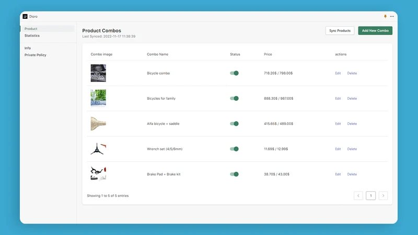Click the Add New Combo button
Viewport: 418px width, 235px height.
[x=375, y=31]
